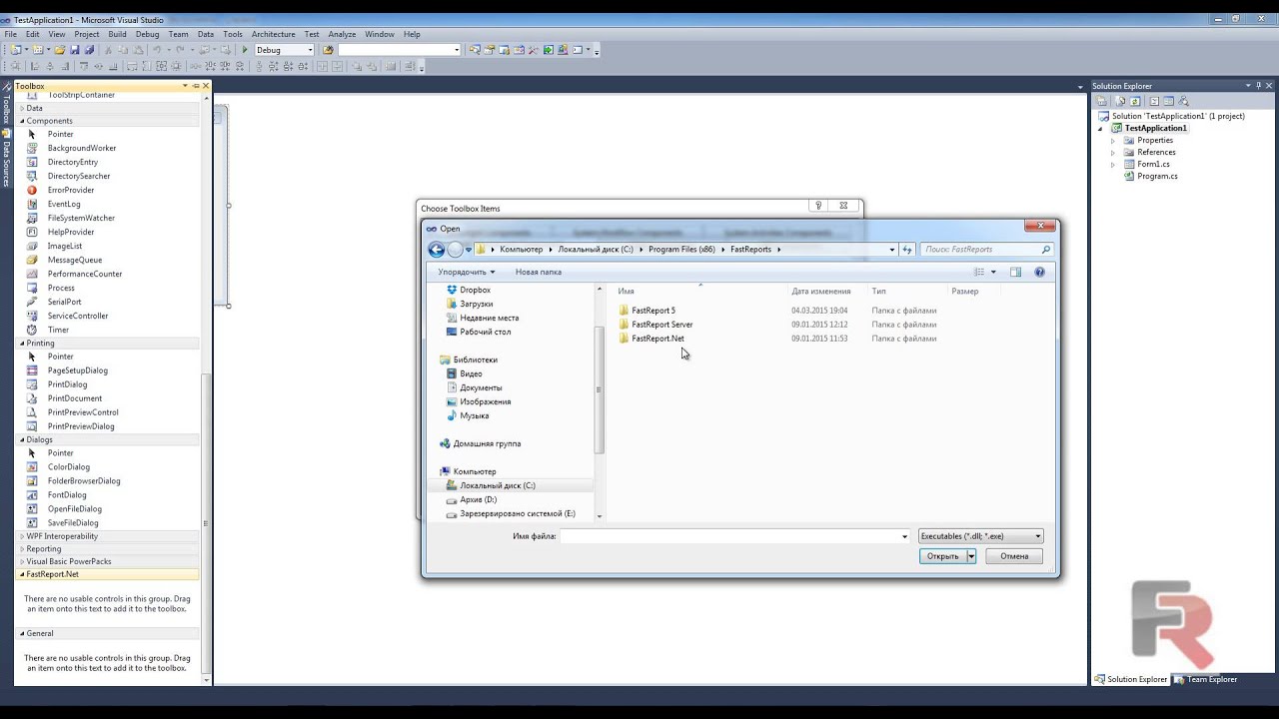Open the file name combo box dropdown arrow

point(905,536)
